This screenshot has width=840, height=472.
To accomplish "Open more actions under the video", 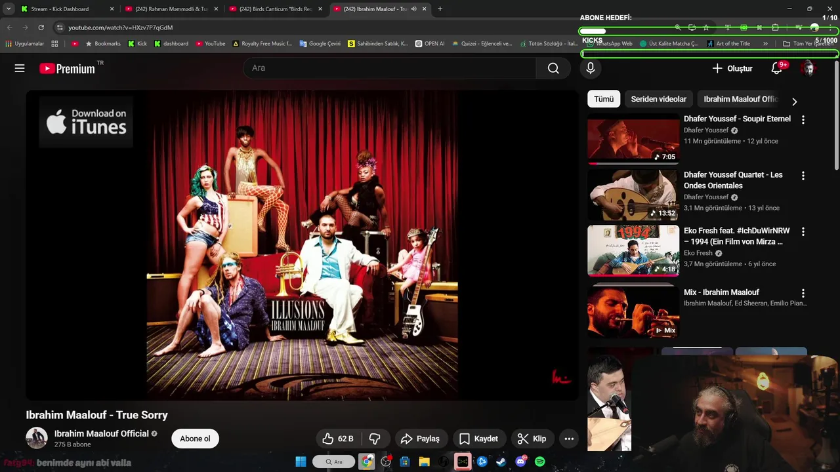I will (x=569, y=439).
